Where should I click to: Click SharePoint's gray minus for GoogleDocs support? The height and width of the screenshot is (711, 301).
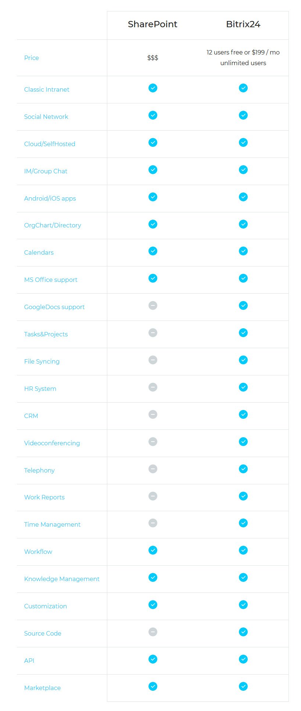click(x=153, y=305)
